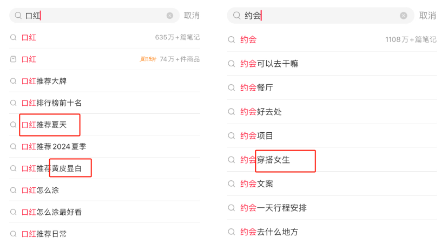Click search icon next to 约会餐厅
The height and width of the screenshot is (251, 448).
(231, 88)
